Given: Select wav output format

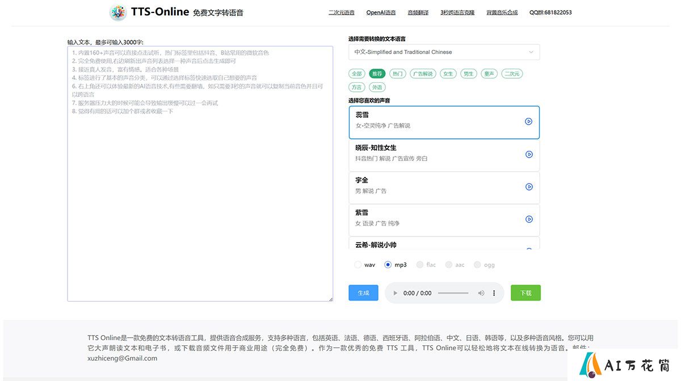Looking at the screenshot, I should [358, 265].
